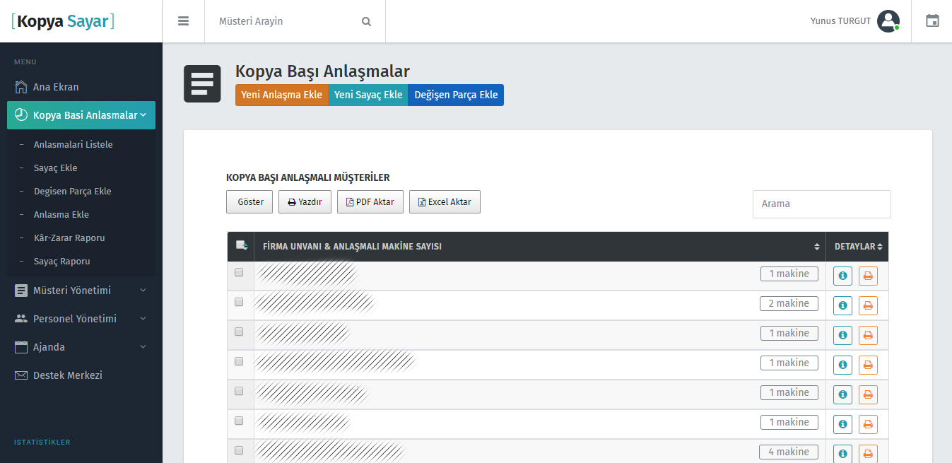
Task: Open Kâr-Zarar Raporu submenu item
Action: tap(69, 238)
